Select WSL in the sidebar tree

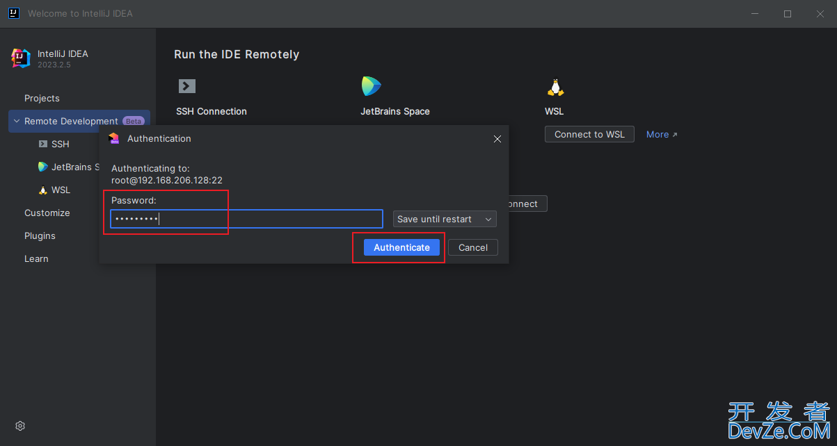tap(61, 190)
